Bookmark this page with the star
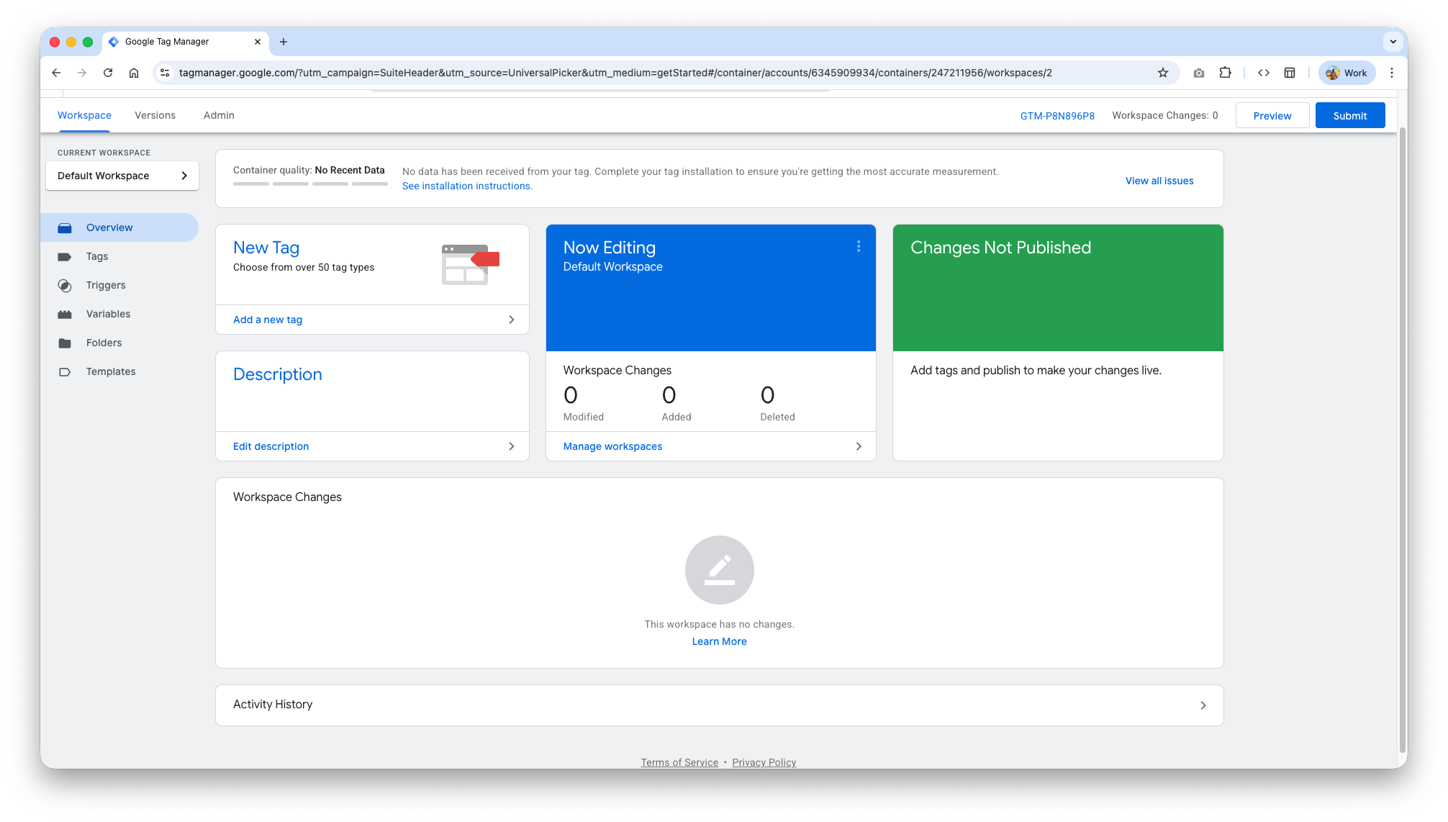This screenshot has height=822, width=1448. [x=1163, y=73]
